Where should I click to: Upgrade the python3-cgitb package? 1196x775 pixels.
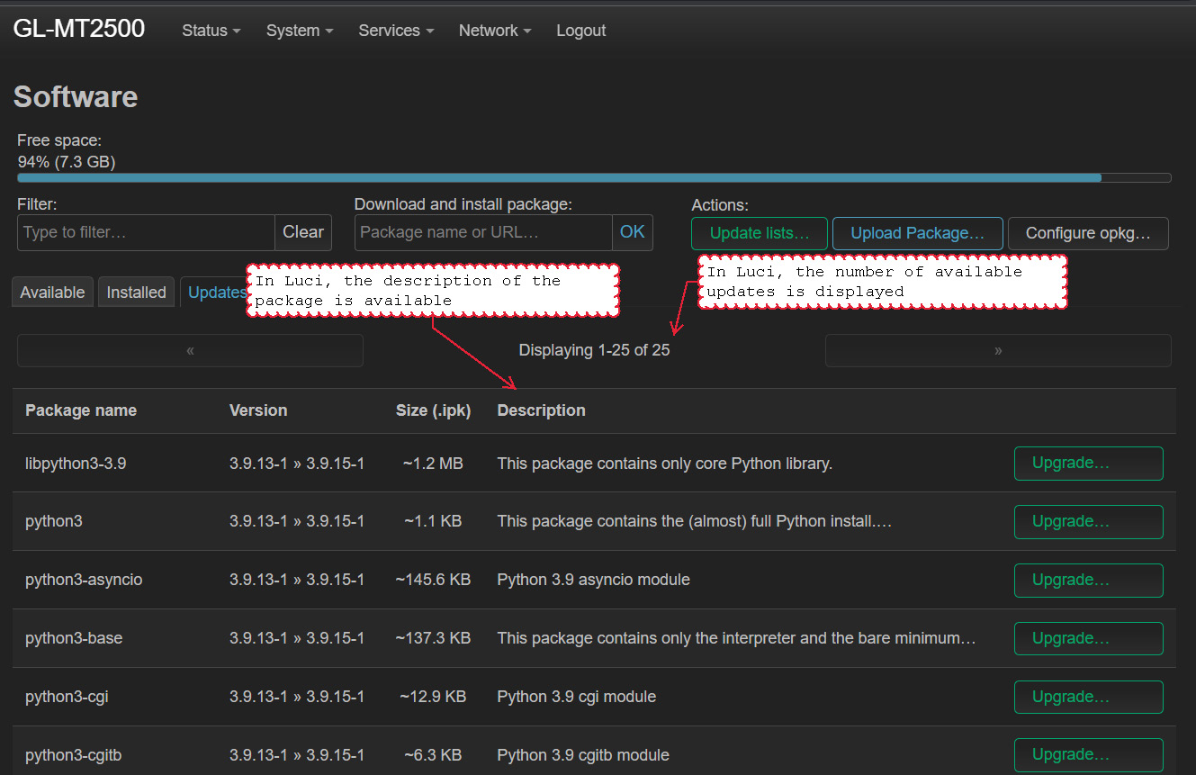pos(1089,755)
